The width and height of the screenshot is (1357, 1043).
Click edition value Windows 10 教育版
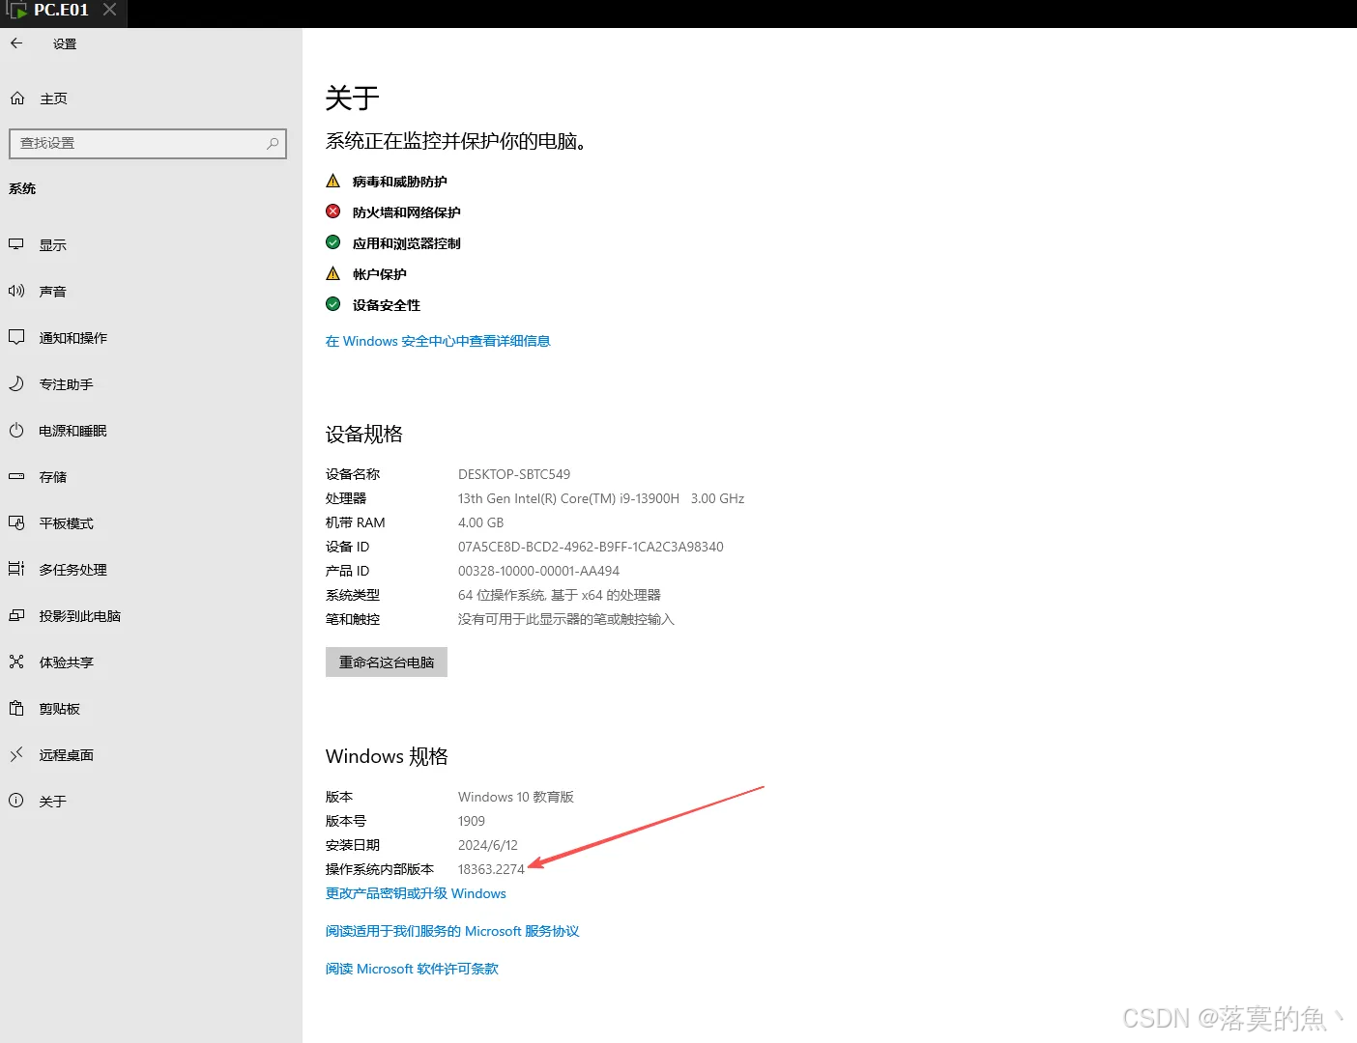point(516,797)
